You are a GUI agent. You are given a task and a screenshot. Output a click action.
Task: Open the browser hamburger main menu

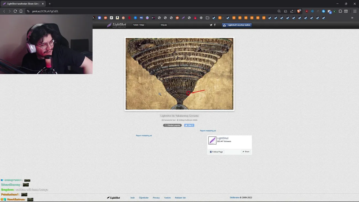point(355,11)
